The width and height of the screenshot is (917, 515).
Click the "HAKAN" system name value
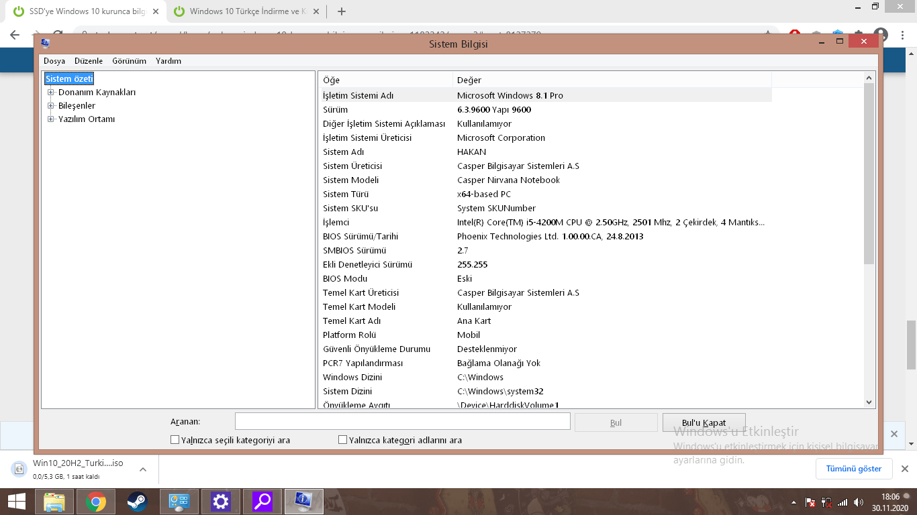[472, 152]
